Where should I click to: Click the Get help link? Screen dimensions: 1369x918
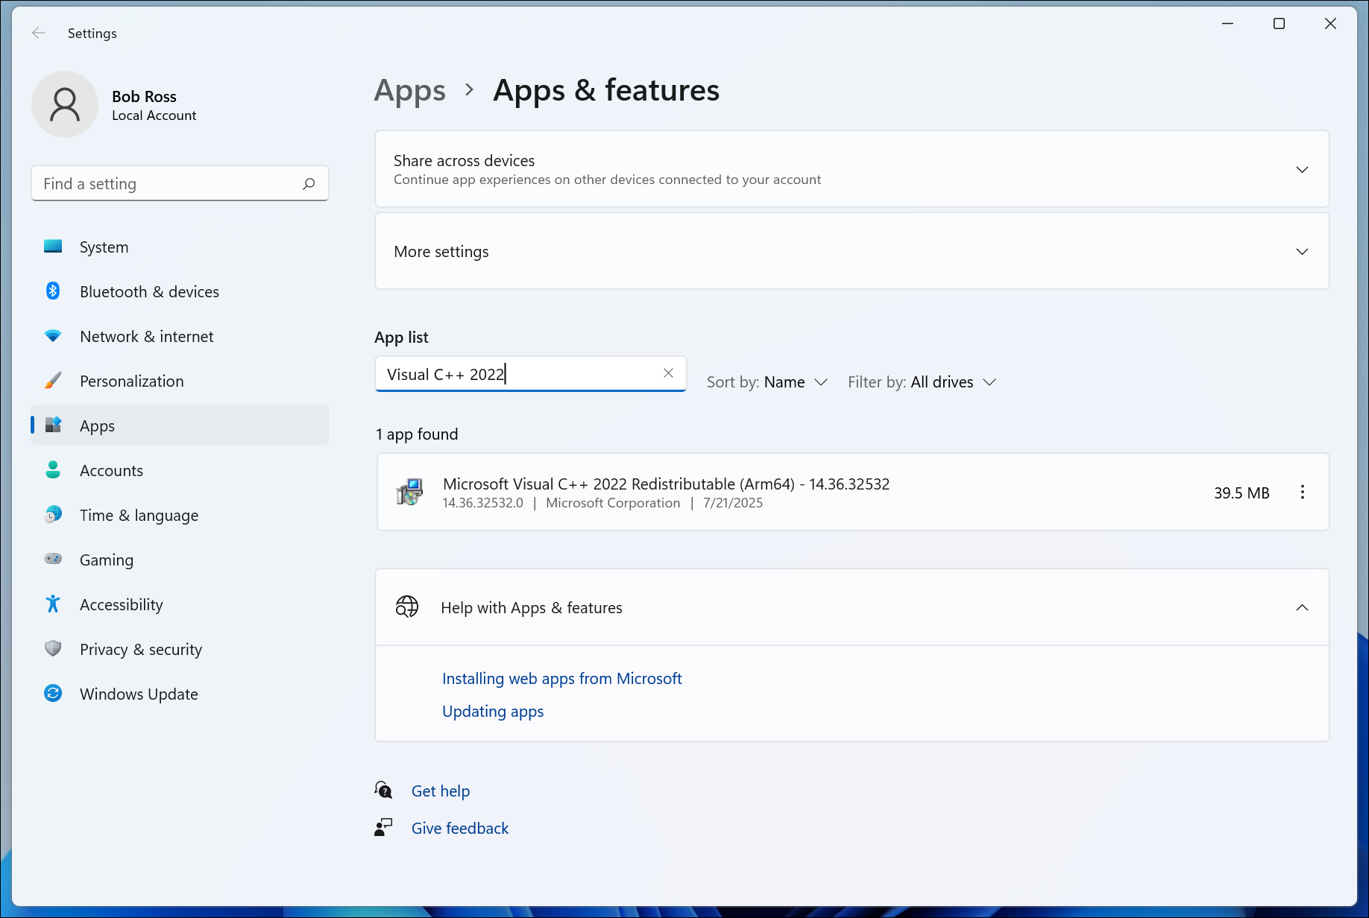[440, 791]
